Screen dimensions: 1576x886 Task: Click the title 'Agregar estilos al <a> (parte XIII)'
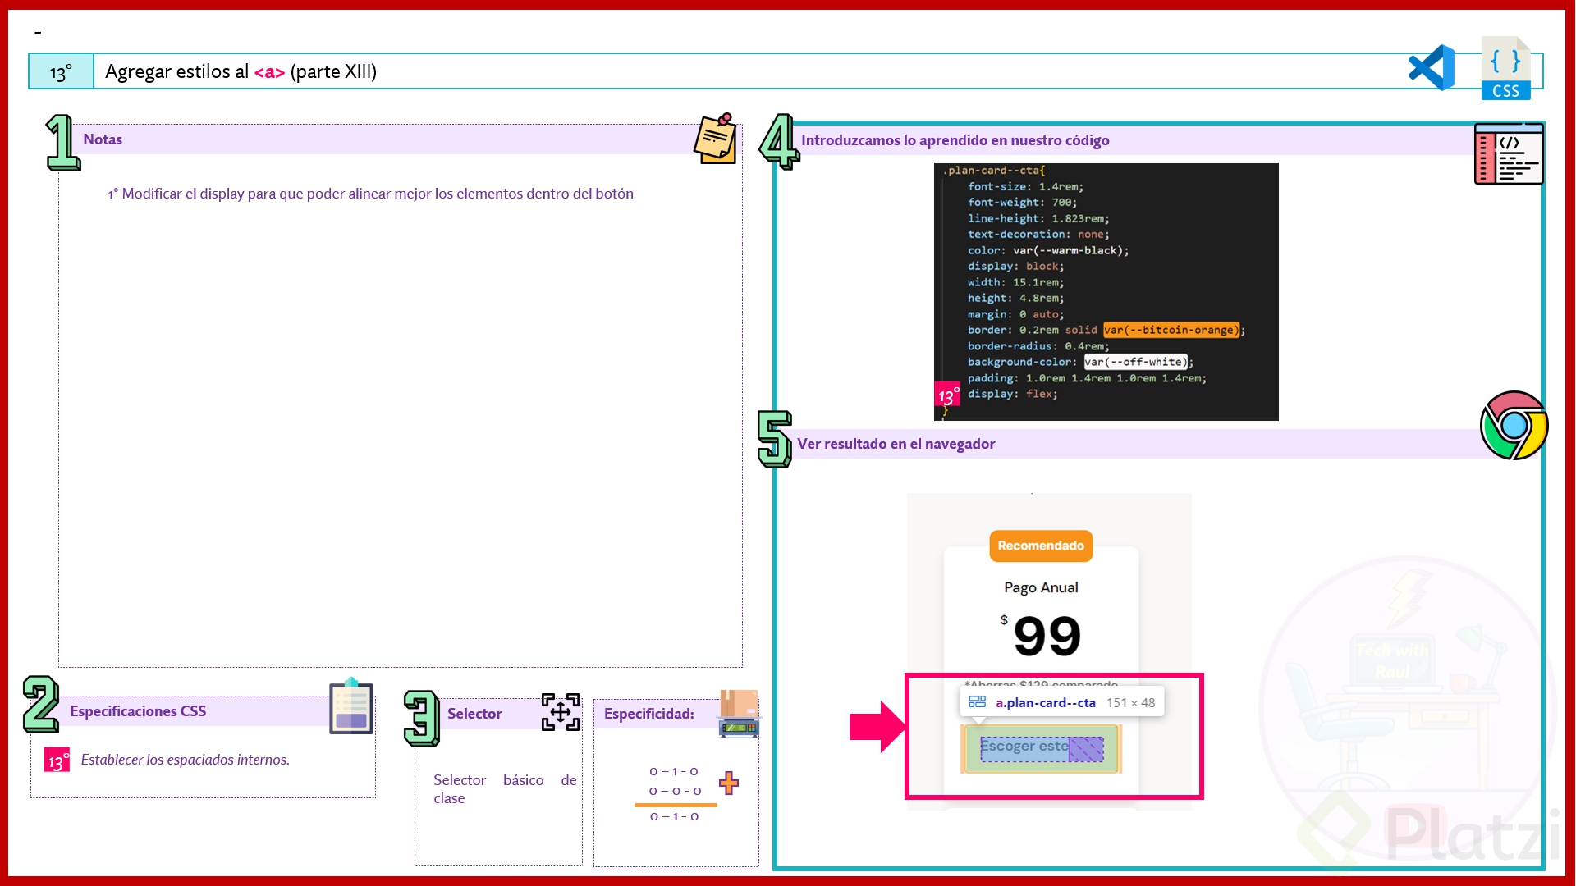[x=241, y=71]
